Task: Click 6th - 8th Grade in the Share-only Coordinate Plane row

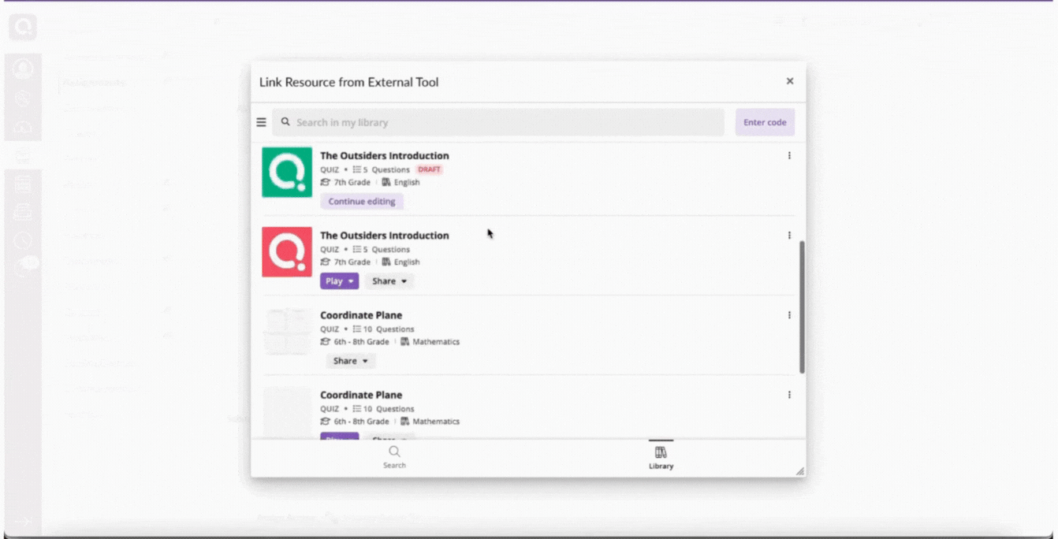Action: pos(362,342)
